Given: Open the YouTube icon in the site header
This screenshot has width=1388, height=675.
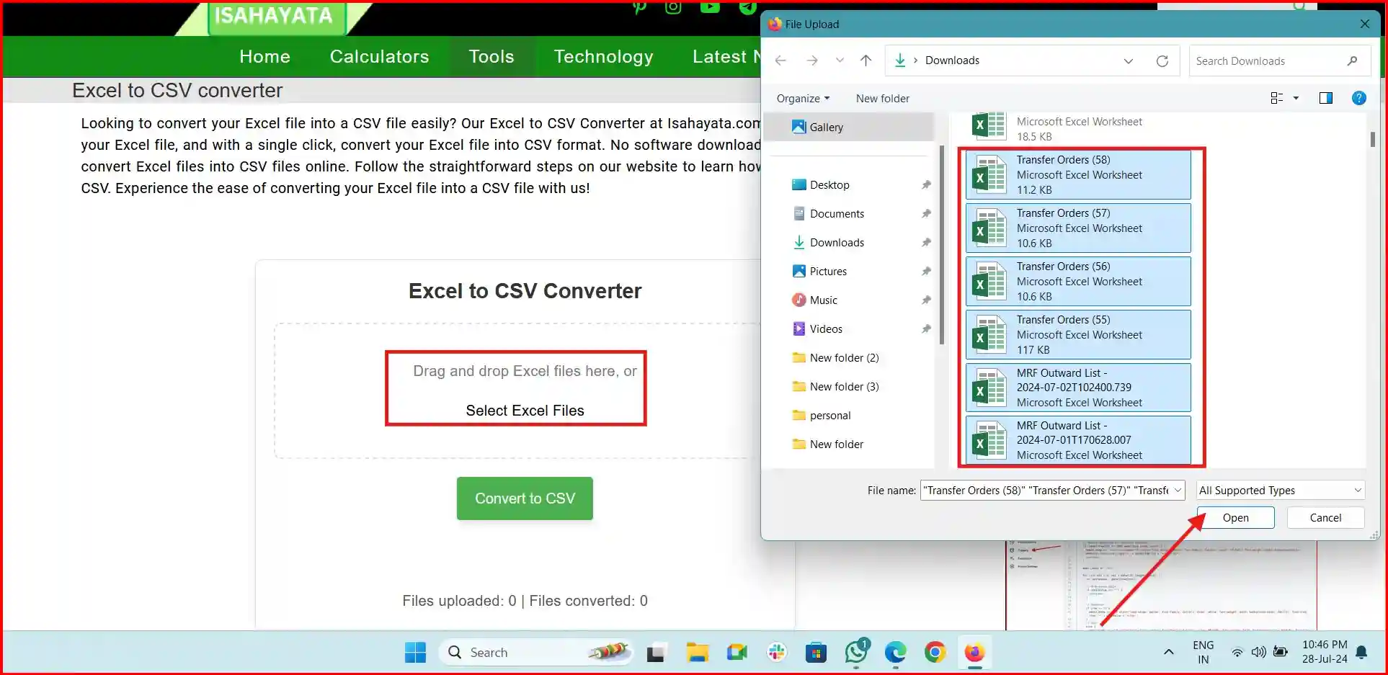Looking at the screenshot, I should coord(709,8).
